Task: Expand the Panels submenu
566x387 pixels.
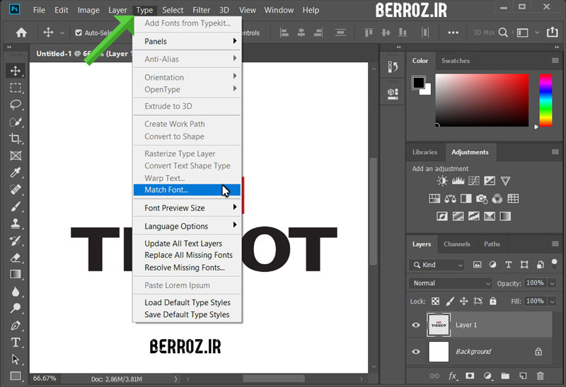Action: coord(187,41)
